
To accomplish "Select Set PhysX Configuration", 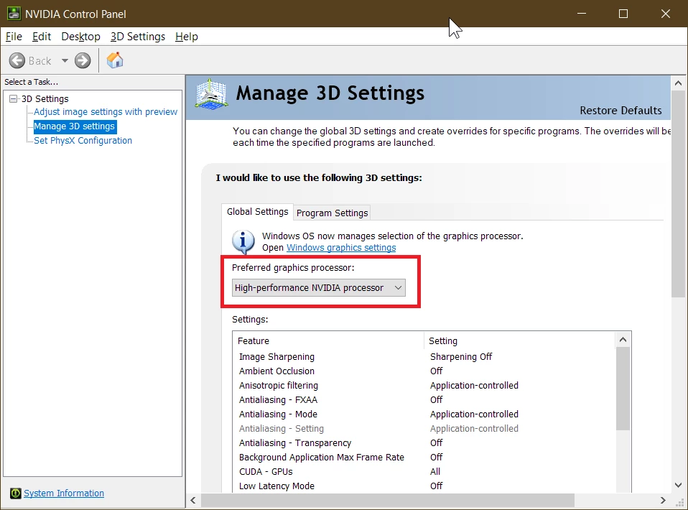I will pyautogui.click(x=83, y=141).
